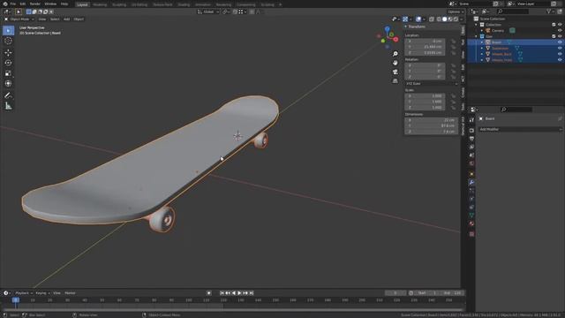
Task: Open the Global transform orientation dropdown
Action: coord(208,11)
